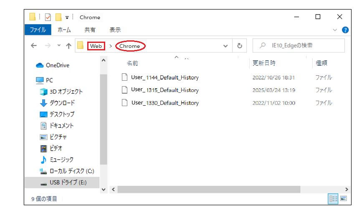Viewport: 359px width, 211px height.
Task: Click the IE10_Edgeの検索 search box
Action: click(298, 45)
